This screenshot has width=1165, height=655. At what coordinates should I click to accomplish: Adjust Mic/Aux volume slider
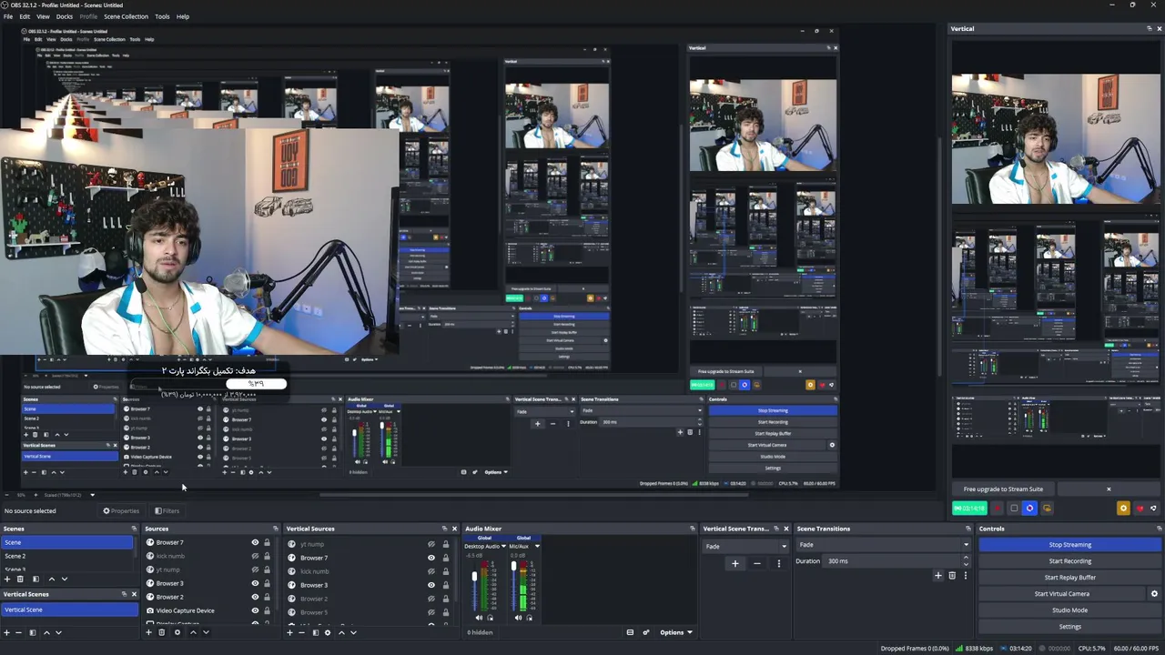[513, 567]
